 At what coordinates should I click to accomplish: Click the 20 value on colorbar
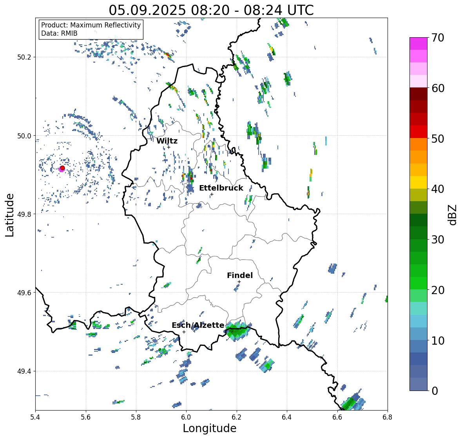click(x=437, y=290)
